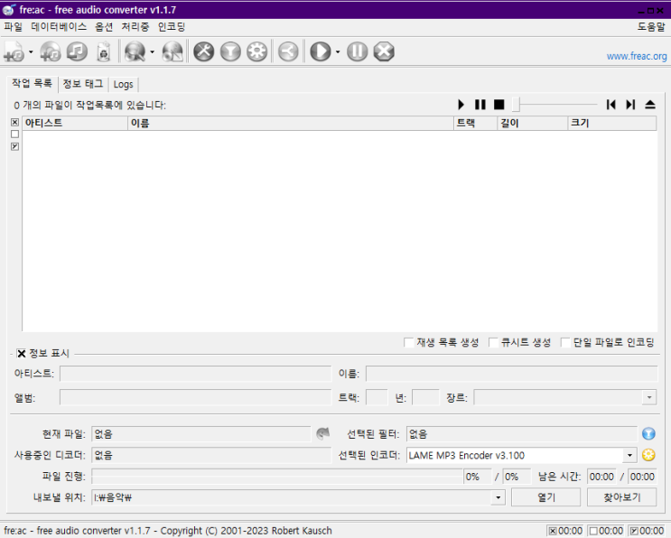Click the CDDB database query icon

pos(135,51)
